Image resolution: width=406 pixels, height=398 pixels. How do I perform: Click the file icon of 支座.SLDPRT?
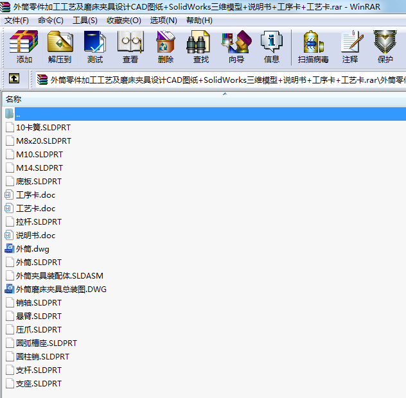(x=10, y=383)
